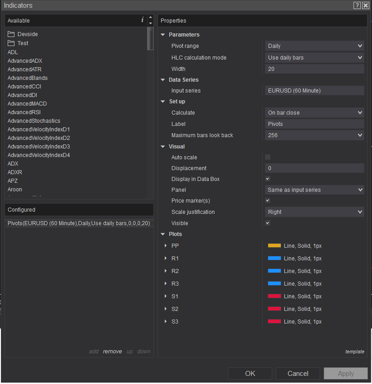Screen dimensions: 372x384
Task: Open the Test folder
Action: [23, 43]
